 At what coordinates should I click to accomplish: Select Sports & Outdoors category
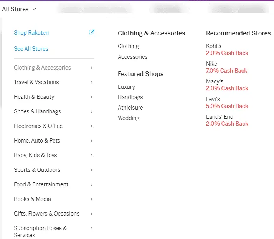click(37, 170)
